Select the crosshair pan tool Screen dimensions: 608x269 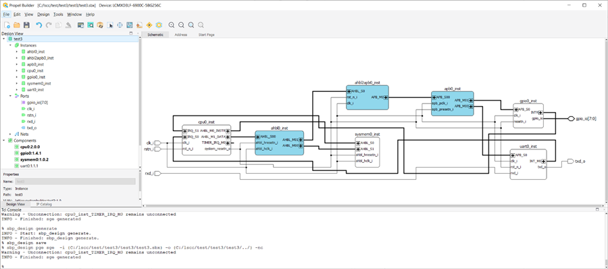120,25
